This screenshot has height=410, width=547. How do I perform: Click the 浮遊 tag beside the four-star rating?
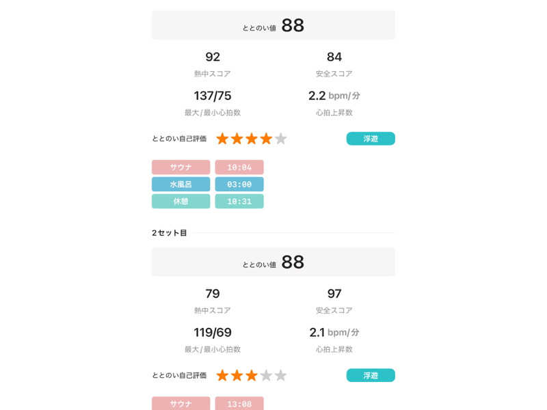coord(371,139)
